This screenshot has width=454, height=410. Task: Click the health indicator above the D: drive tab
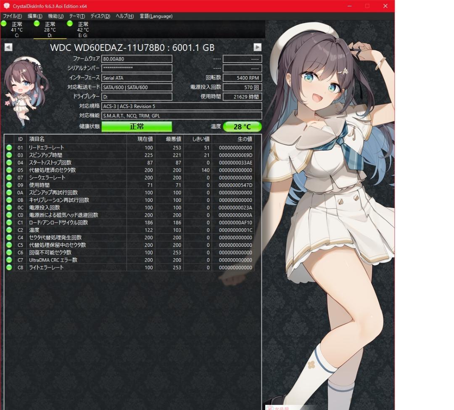[36, 24]
